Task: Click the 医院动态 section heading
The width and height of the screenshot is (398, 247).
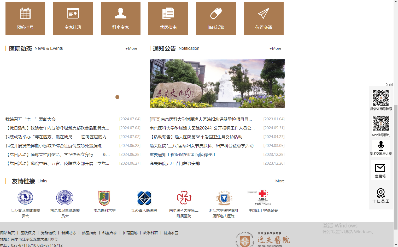Action: click(x=20, y=48)
